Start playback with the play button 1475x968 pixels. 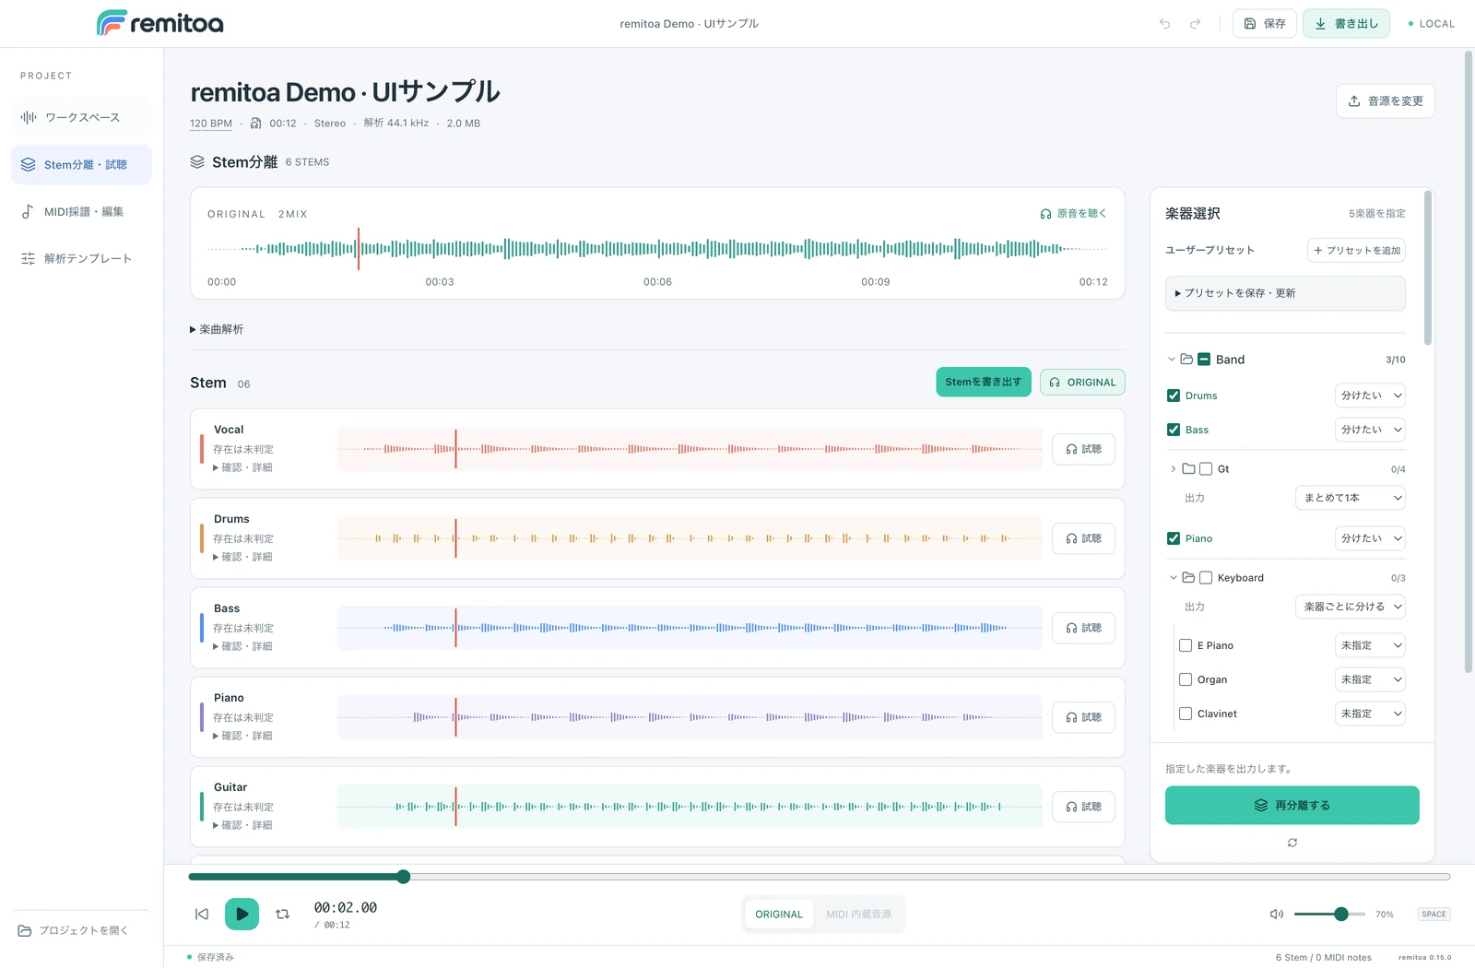tap(242, 914)
